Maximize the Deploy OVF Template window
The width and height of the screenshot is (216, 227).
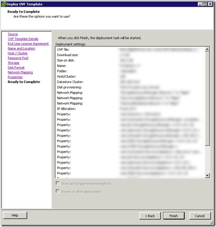pos(205,4)
